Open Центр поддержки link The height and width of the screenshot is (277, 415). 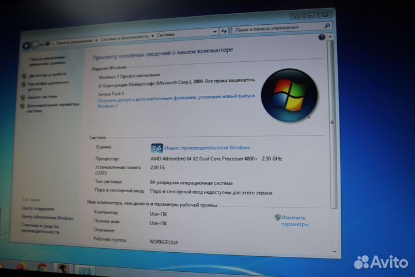pyautogui.click(x=38, y=208)
